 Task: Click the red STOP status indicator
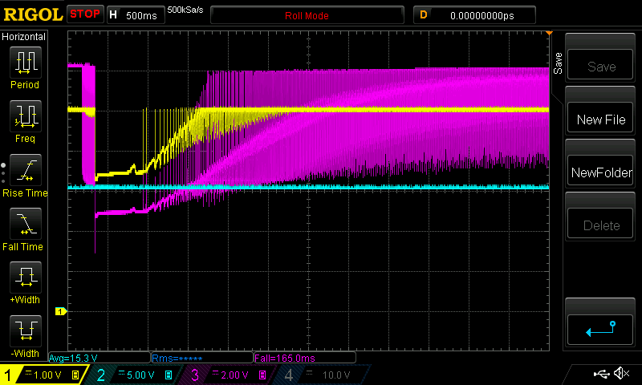click(x=85, y=14)
